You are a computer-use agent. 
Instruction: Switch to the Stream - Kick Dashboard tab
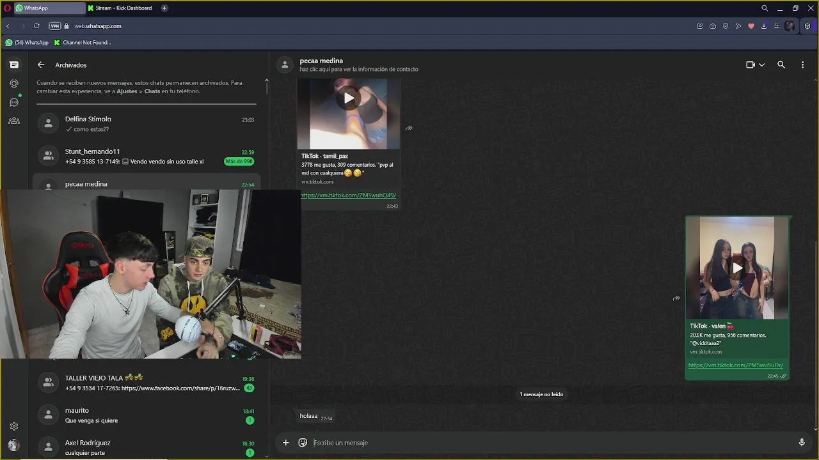(x=121, y=8)
